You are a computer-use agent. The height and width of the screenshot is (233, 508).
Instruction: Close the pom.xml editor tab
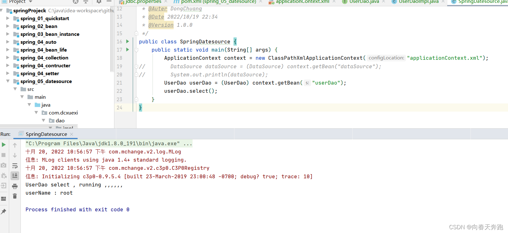point(261,2)
